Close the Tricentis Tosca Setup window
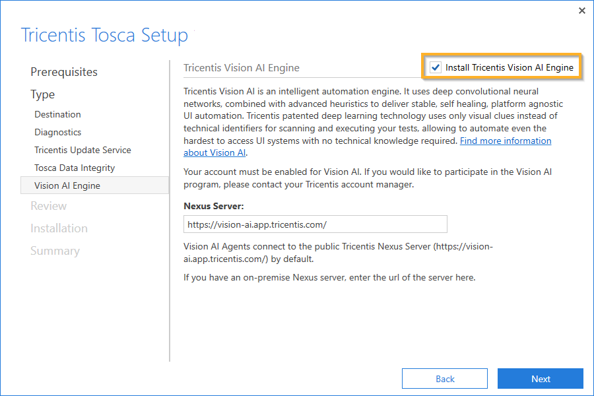The width and height of the screenshot is (594, 396). pos(581,11)
